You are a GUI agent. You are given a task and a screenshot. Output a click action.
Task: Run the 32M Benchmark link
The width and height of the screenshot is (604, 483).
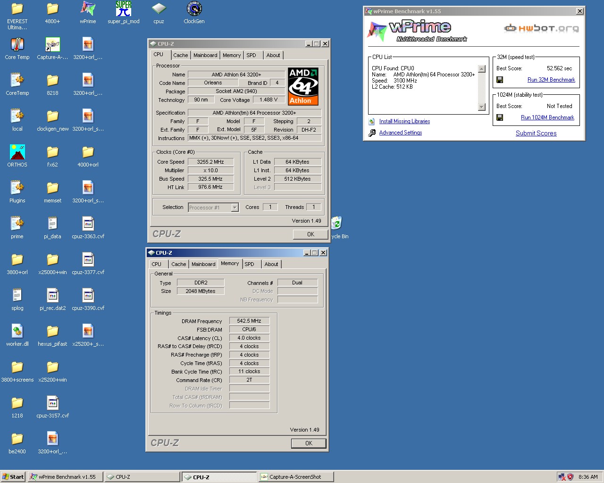[x=551, y=80]
